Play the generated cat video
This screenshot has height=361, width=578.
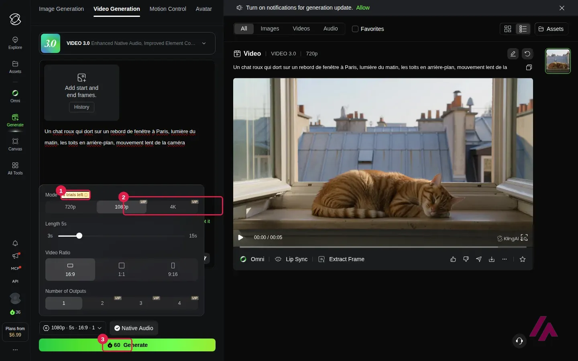[241, 237]
